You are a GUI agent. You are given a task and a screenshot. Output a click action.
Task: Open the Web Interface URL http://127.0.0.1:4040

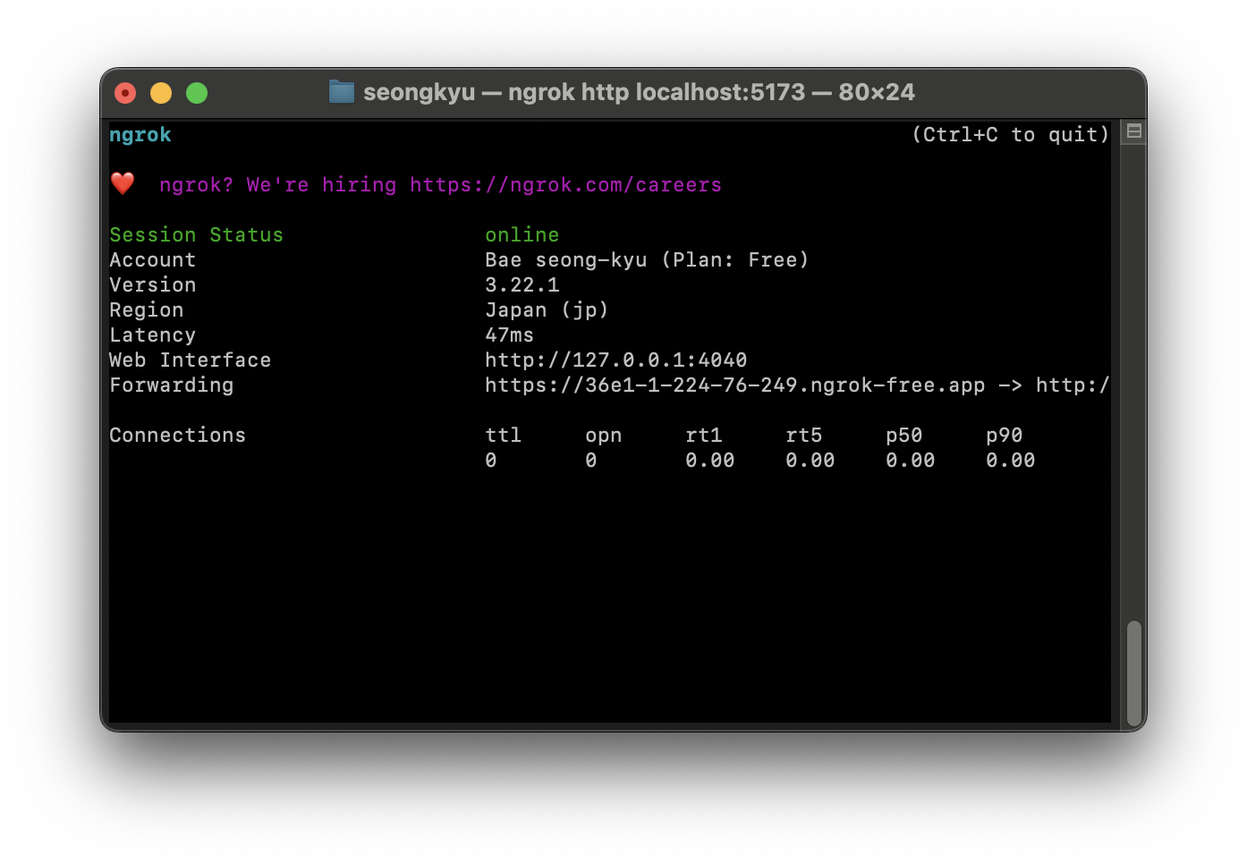[x=615, y=360]
